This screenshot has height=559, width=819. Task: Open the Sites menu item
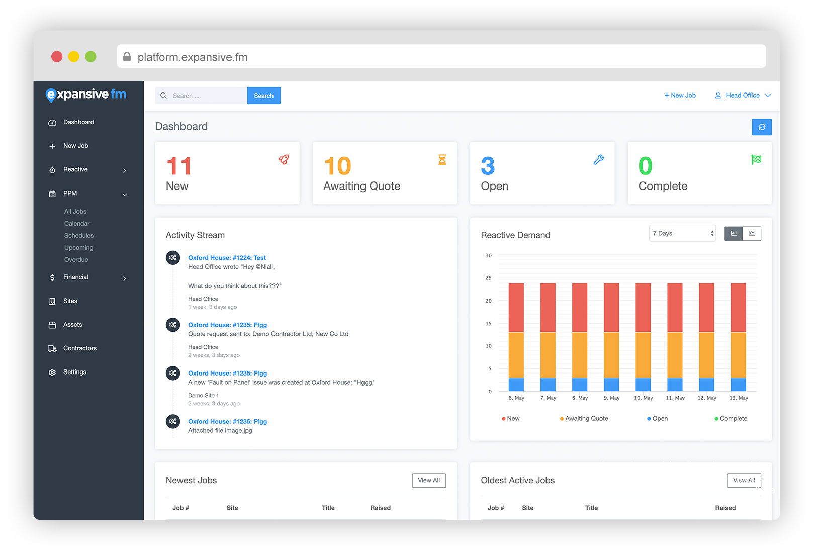(70, 301)
